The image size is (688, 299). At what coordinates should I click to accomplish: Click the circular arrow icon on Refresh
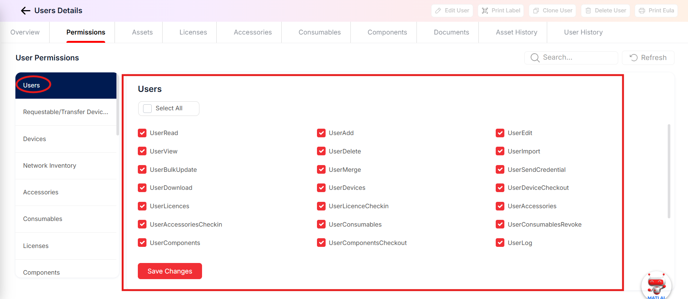click(634, 57)
